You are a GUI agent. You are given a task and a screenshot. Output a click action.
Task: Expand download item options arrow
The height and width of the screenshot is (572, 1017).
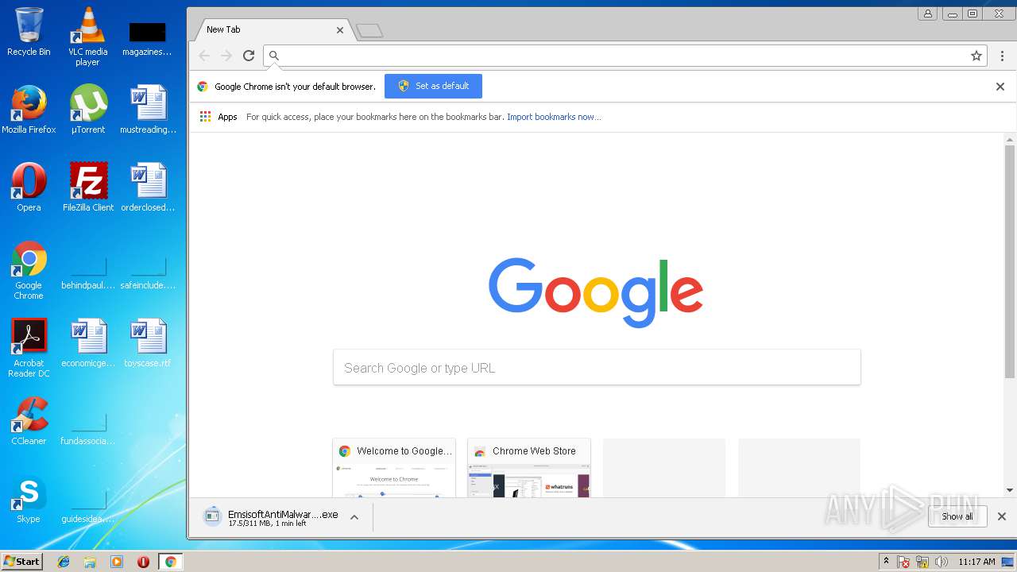[x=354, y=517]
